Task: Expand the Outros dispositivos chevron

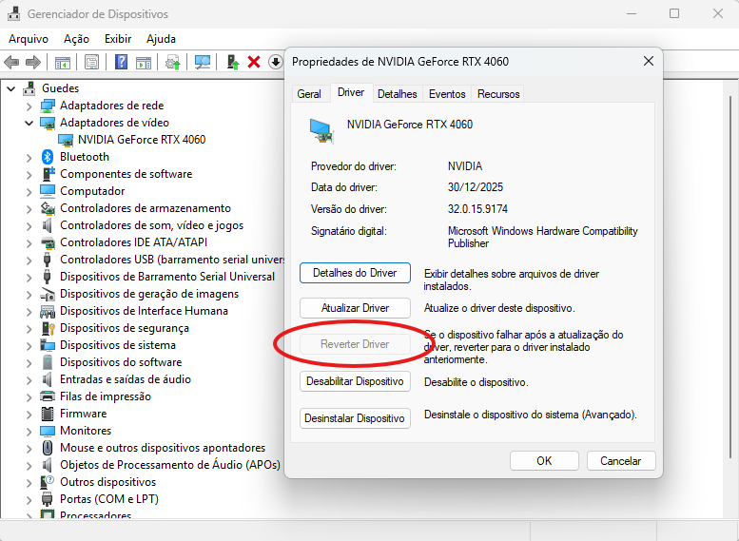Action: [29, 483]
